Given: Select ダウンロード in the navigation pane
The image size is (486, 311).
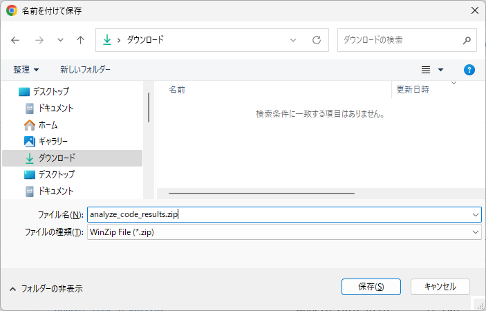Looking at the screenshot, I should [x=72, y=158].
